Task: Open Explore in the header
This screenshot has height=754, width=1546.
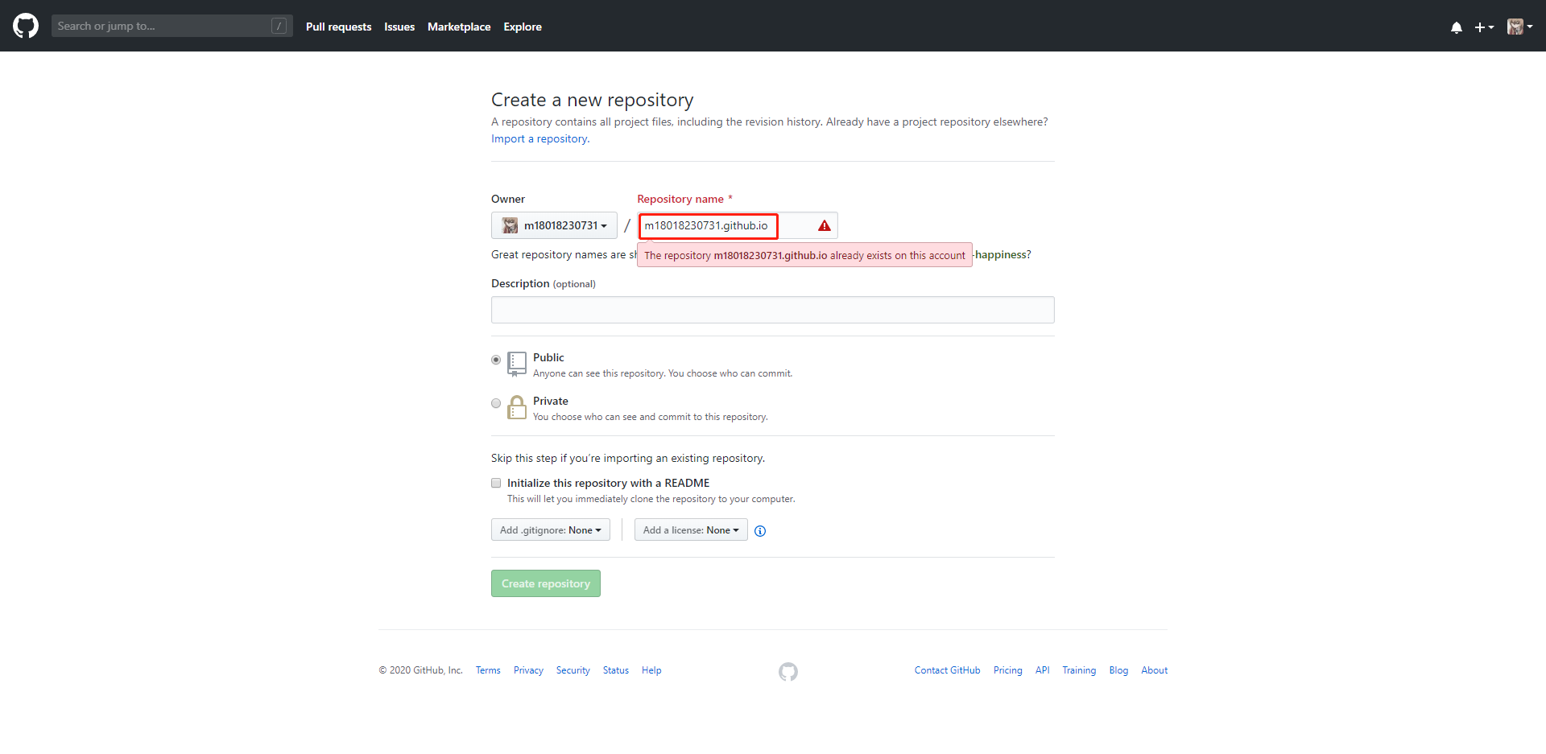Action: coord(523,27)
